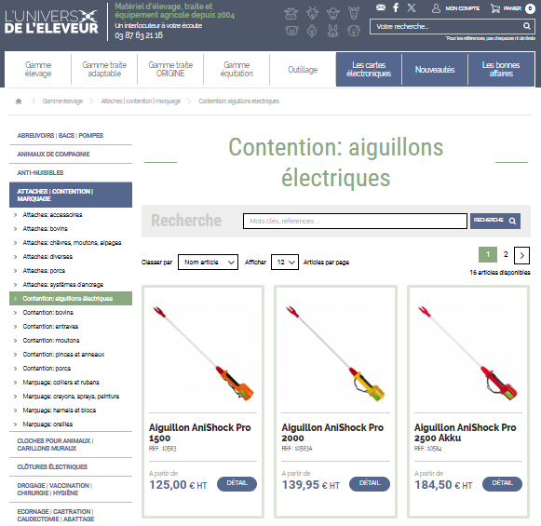The image size is (541, 526).
Task: Open the Classer par 'Nom article' dropdown
Action: 208,263
